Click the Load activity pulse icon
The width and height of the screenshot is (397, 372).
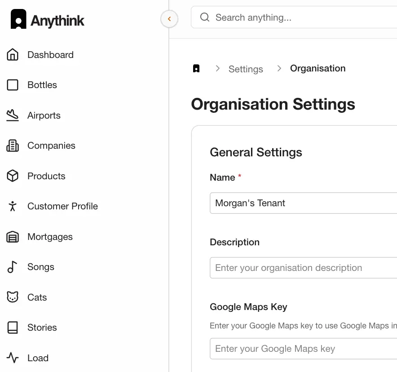click(x=13, y=358)
